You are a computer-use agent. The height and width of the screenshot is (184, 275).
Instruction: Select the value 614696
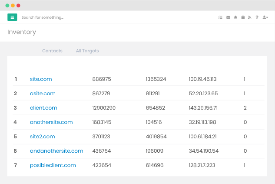pos(155,166)
